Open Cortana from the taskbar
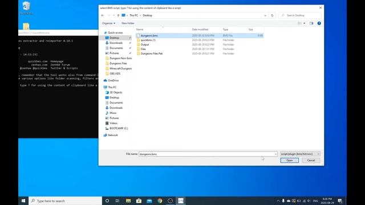Screen dimensions: 365x205 click(x=107, y=201)
